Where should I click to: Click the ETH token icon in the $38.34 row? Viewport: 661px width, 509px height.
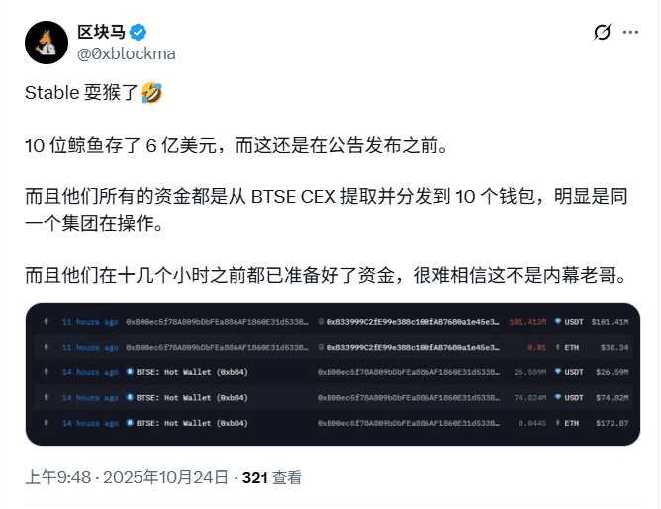(558, 347)
